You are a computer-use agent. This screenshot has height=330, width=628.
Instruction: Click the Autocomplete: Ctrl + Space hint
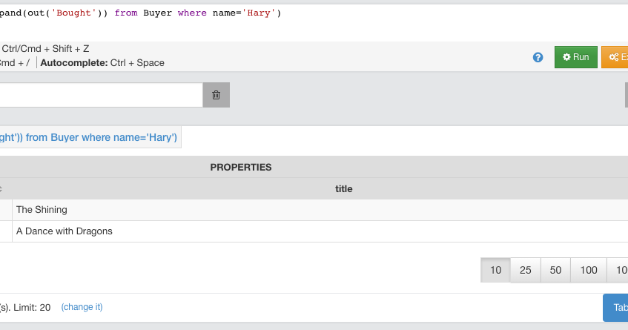tap(102, 63)
